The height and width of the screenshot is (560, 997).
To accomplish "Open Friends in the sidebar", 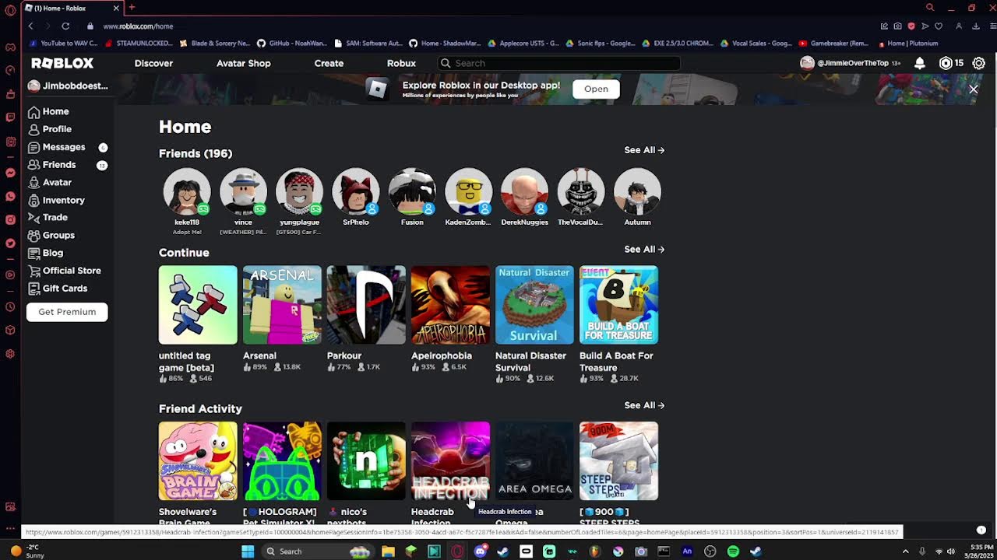I will coord(51,165).
